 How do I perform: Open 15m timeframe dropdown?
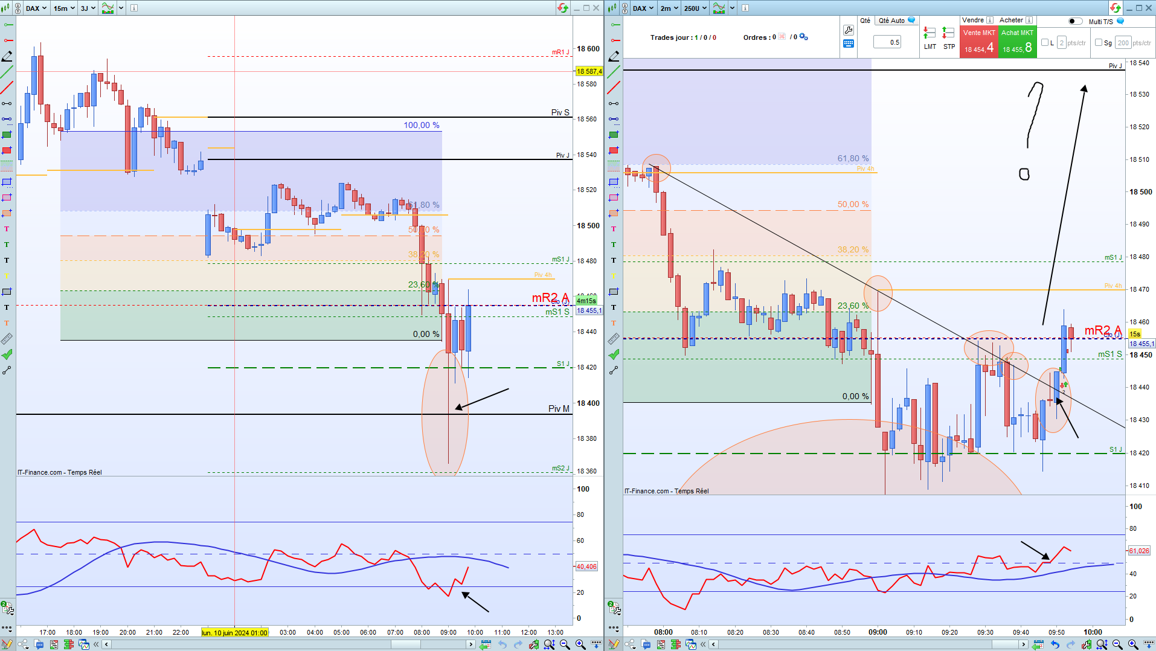pyautogui.click(x=64, y=8)
